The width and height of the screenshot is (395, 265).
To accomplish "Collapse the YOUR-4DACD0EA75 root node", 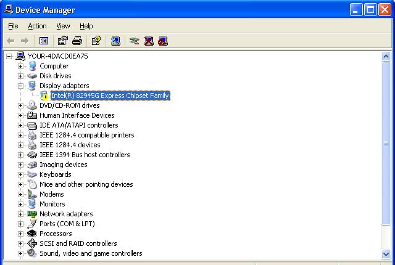I will pyautogui.click(x=9, y=56).
